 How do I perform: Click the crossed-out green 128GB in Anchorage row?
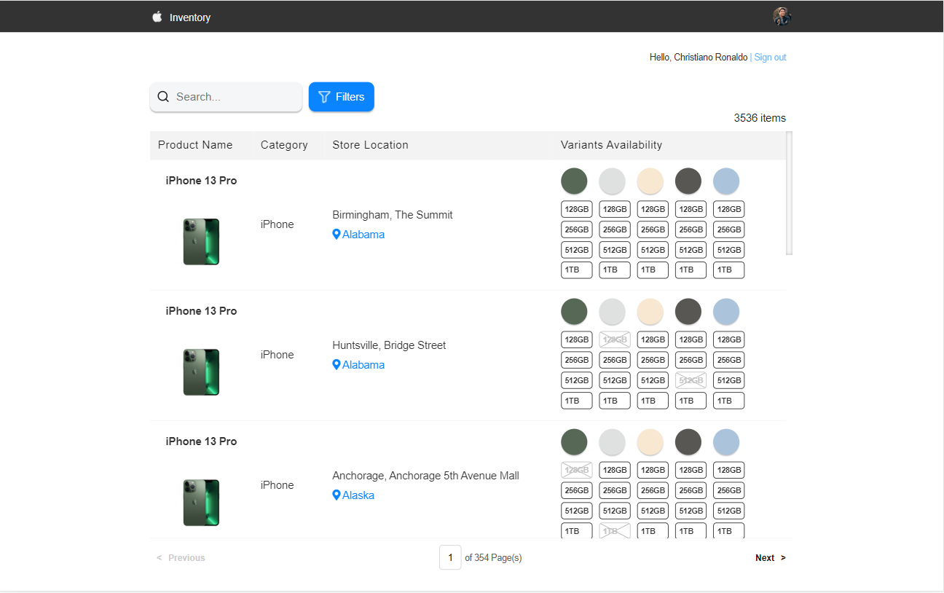pos(577,470)
